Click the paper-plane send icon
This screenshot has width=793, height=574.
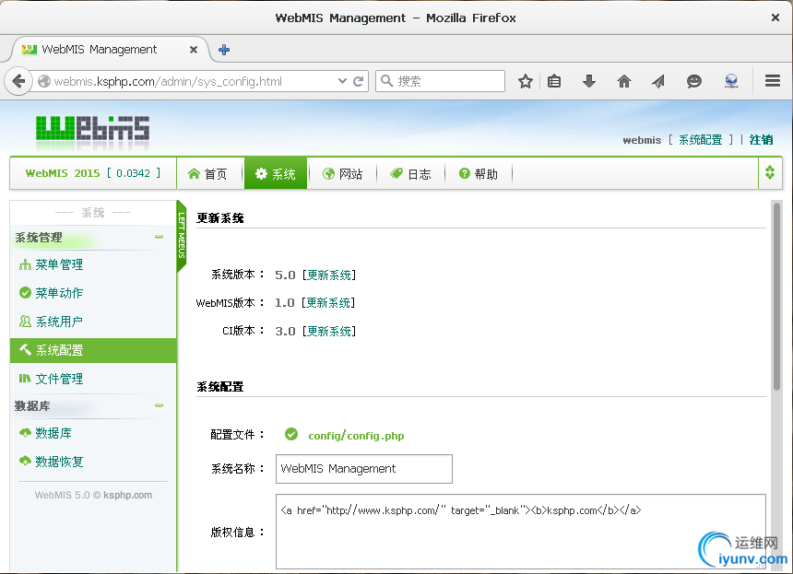click(658, 81)
